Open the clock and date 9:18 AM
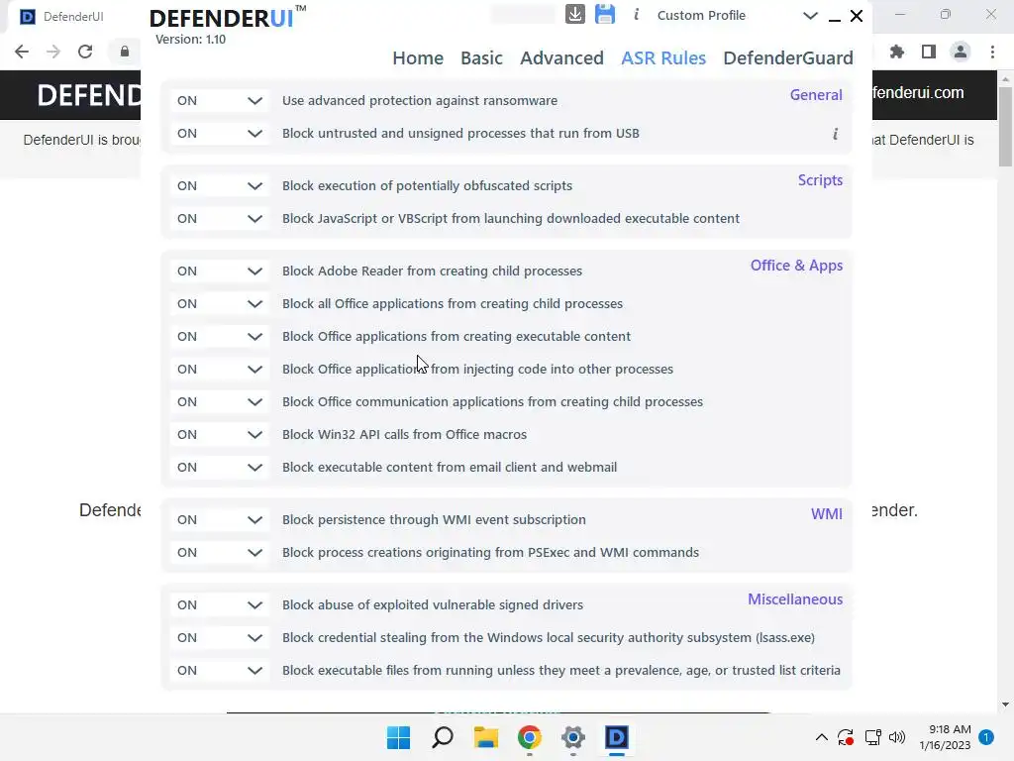1014x761 pixels. pyautogui.click(x=945, y=737)
